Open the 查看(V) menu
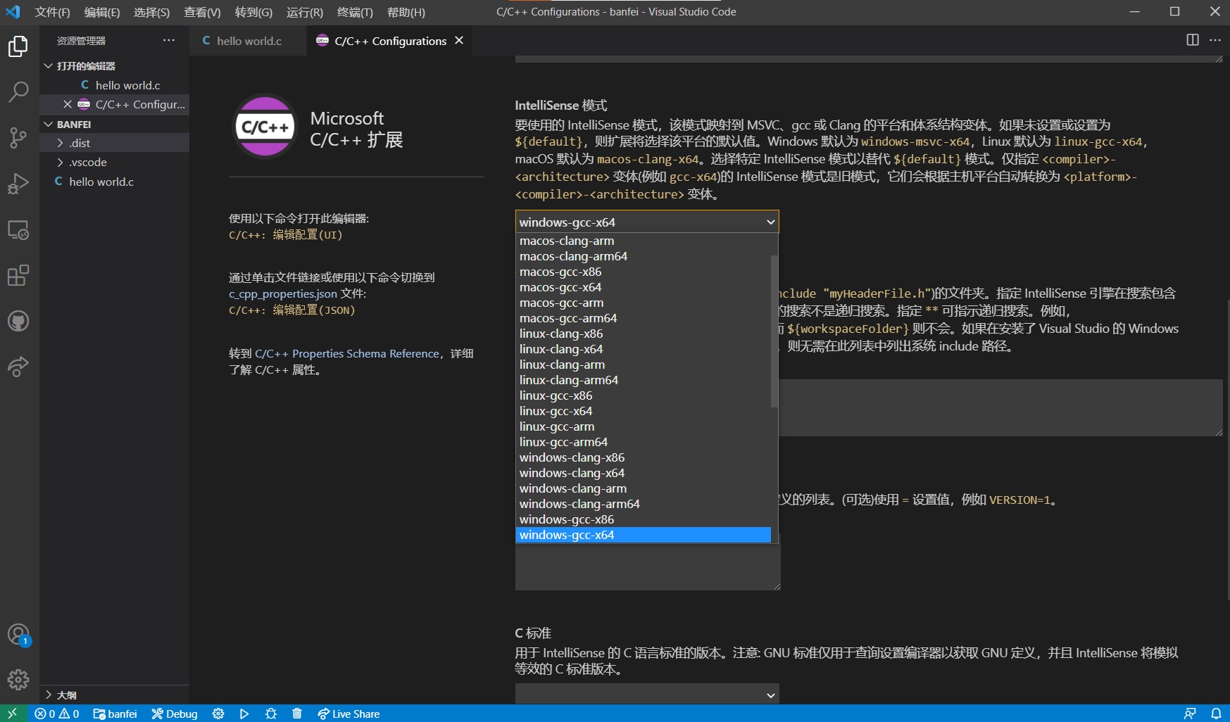Screen dimensions: 1230x722 pos(202,12)
